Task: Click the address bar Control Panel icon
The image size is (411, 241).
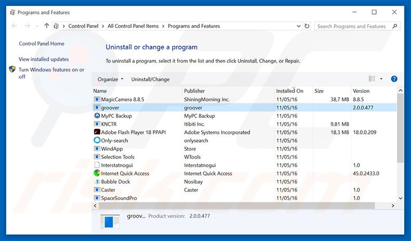Action: 56,26
